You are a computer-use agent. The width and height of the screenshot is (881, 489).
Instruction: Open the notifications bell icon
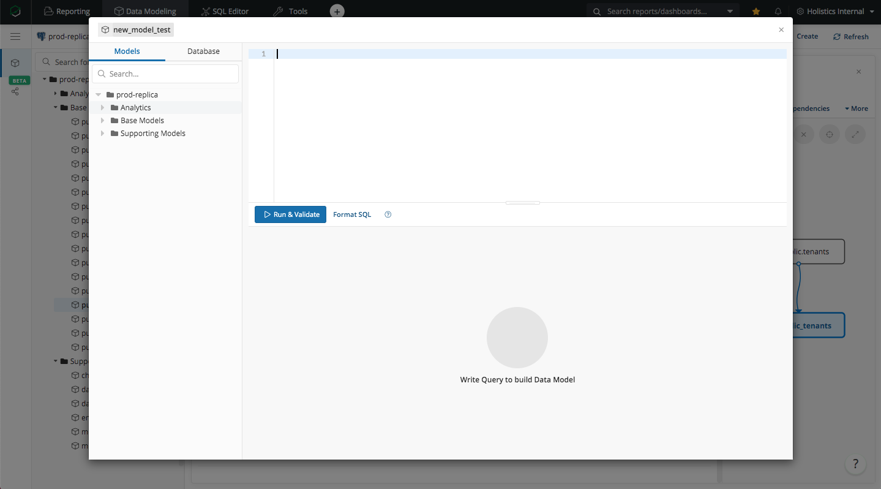(778, 11)
